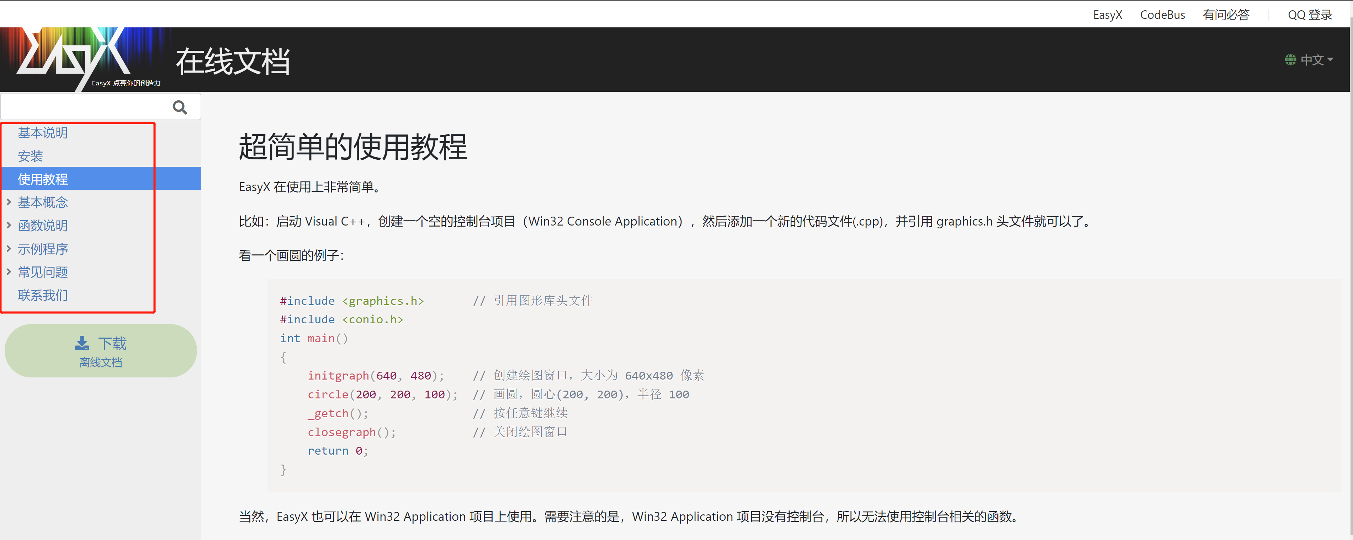Click the 在线文档 header title
The width and height of the screenshot is (1353, 540).
[233, 62]
